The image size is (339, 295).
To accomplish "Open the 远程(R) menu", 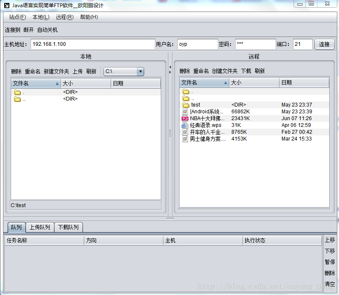I will click(65, 17).
